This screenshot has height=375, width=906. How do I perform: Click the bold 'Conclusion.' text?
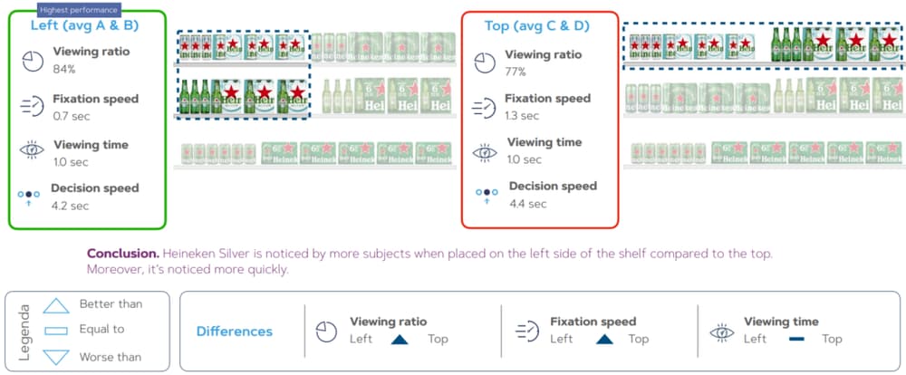122,254
